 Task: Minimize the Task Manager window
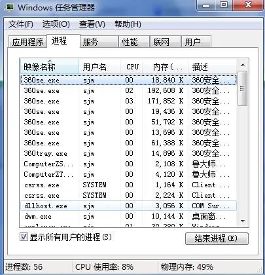pyautogui.click(x=205, y=5)
